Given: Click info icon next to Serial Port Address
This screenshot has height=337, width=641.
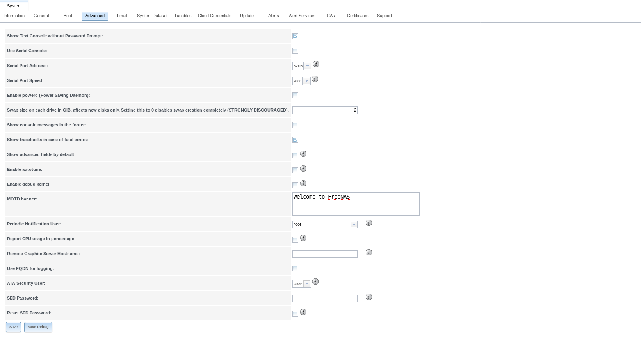Looking at the screenshot, I should [316, 64].
